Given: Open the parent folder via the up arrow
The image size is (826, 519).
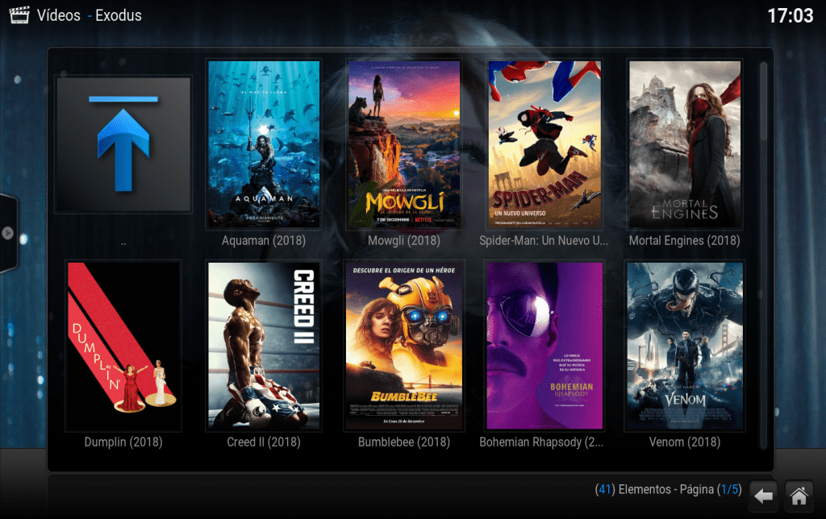Looking at the screenshot, I should click(122, 145).
